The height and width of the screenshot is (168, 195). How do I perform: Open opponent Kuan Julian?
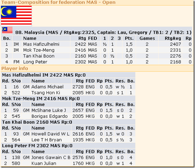(x=44, y=163)
